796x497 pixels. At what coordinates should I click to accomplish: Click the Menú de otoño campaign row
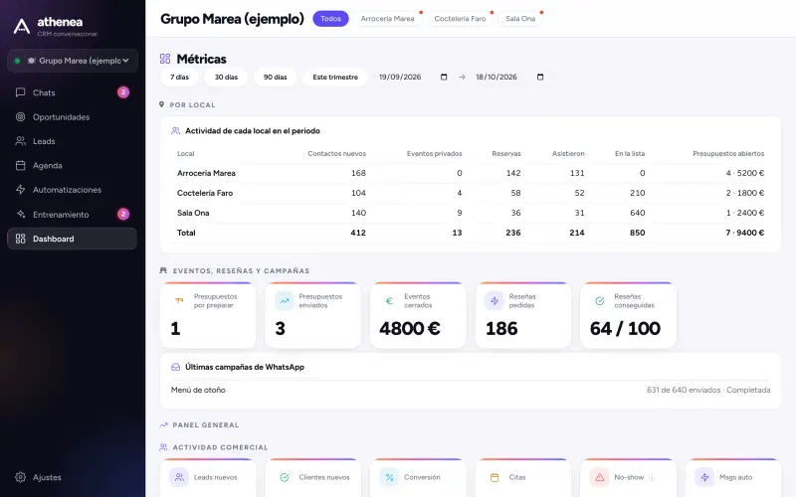471,390
